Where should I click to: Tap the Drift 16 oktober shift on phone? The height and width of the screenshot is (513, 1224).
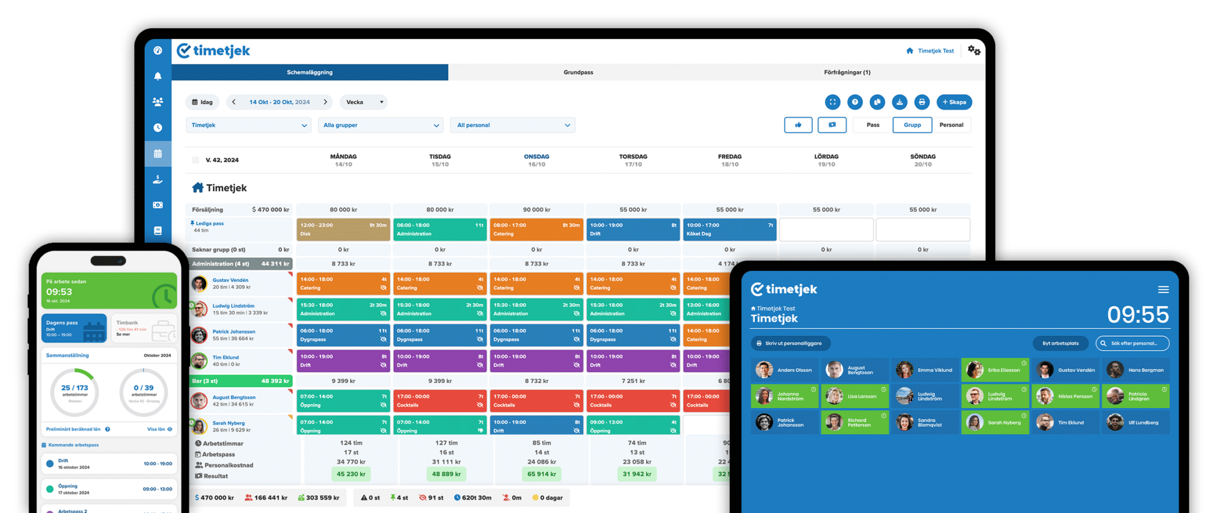point(109,464)
